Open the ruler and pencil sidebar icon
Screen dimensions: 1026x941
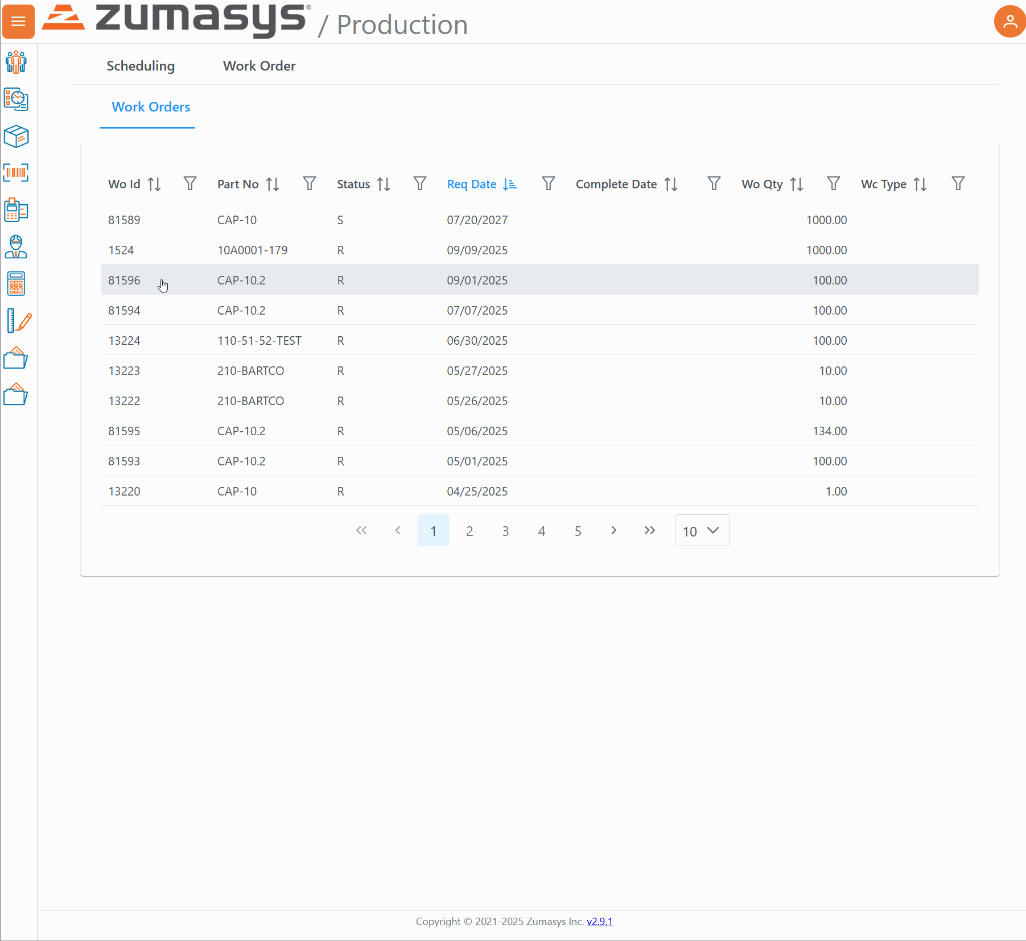click(18, 321)
